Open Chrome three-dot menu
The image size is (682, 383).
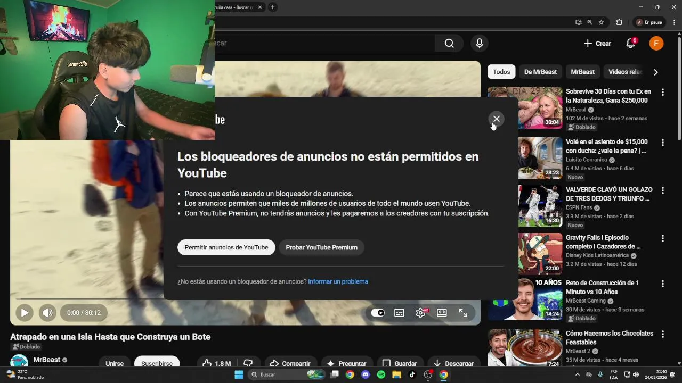coord(674,22)
